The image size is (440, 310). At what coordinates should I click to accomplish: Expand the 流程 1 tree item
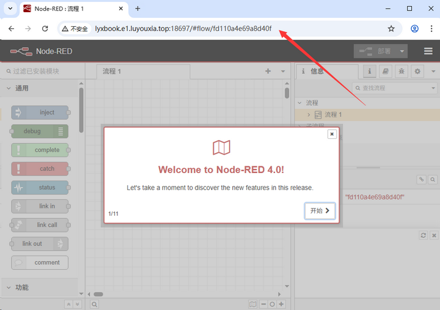coord(309,115)
